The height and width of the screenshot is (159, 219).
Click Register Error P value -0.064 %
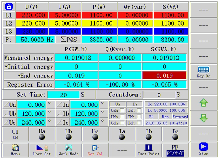[76, 85]
